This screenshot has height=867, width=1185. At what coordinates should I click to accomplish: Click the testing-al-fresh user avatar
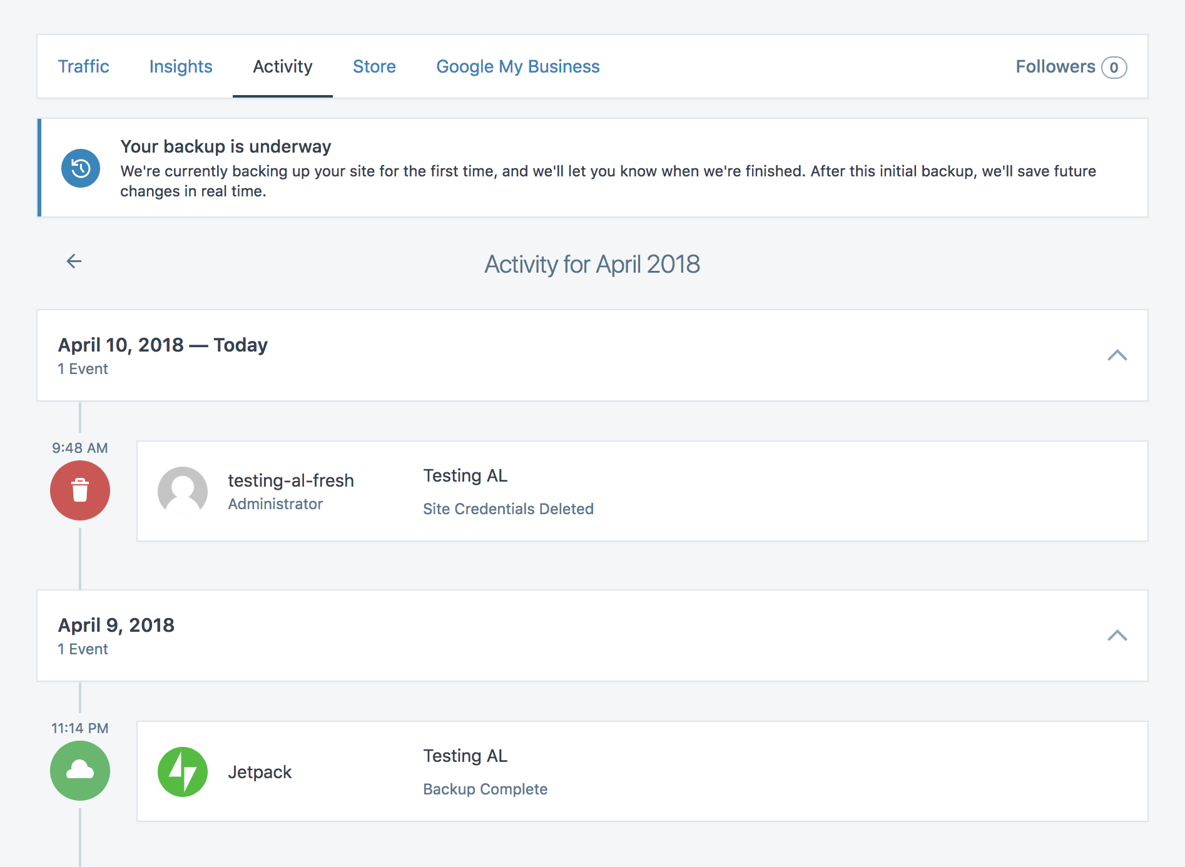(183, 492)
